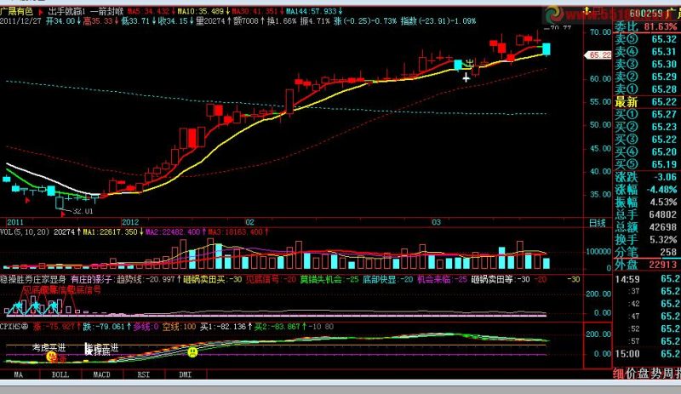
Task: Click the 15:00 tick time entry
Action: click(627, 354)
